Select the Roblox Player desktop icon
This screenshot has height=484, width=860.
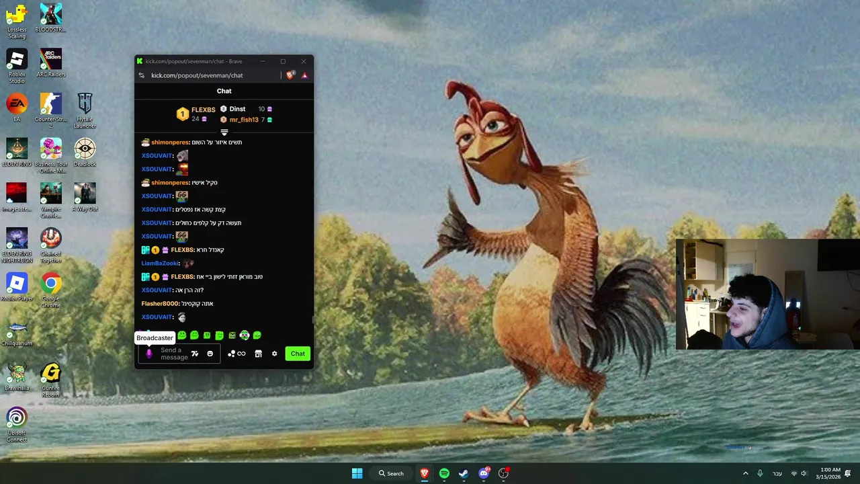pyautogui.click(x=17, y=288)
